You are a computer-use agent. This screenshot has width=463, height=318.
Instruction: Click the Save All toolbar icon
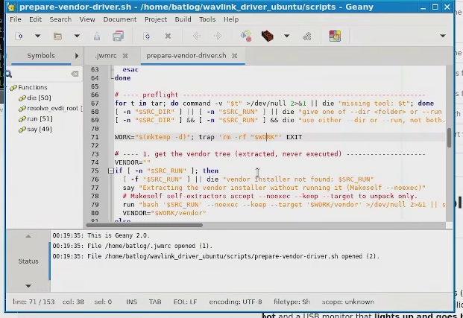(118, 36)
